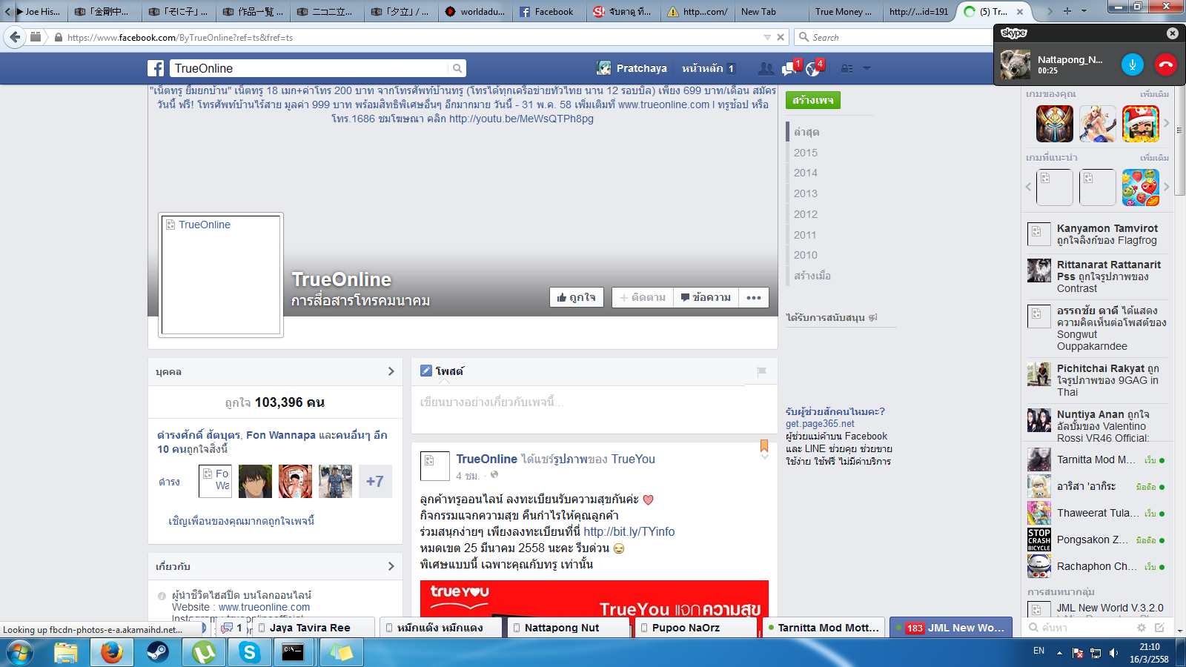Switch to the Facebook browser tab
Image resolution: width=1186 pixels, height=667 pixels.
[x=548, y=12]
